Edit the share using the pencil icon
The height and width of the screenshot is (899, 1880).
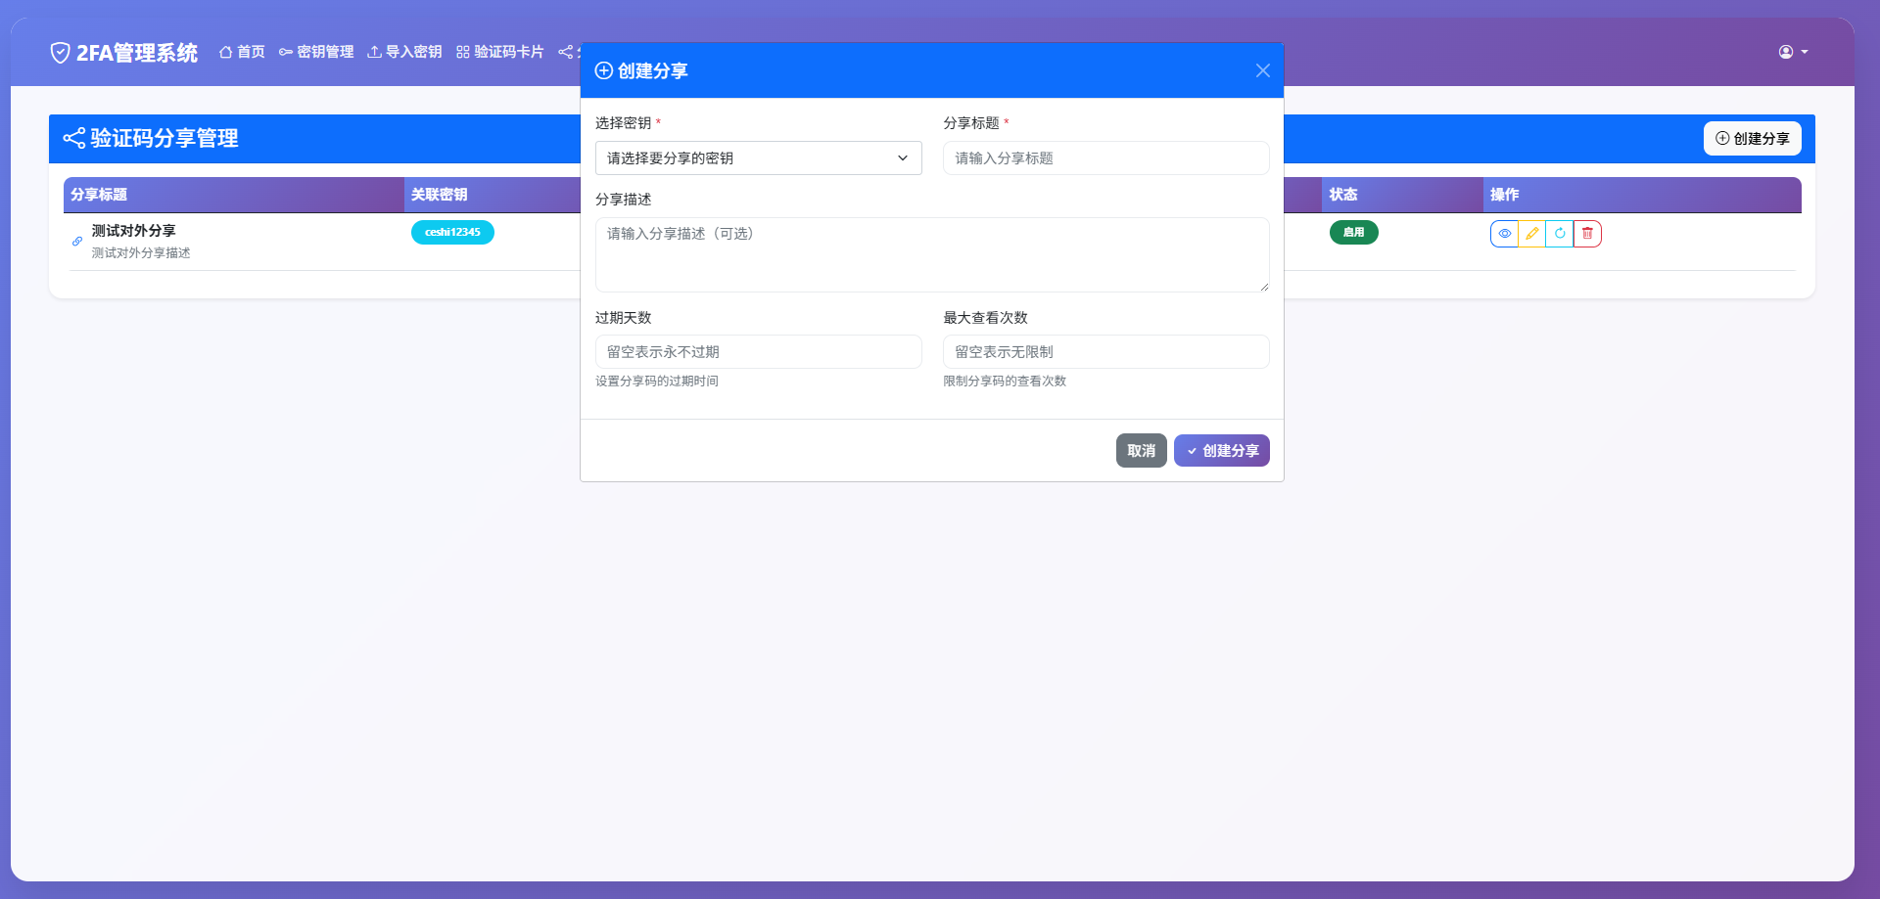click(x=1532, y=234)
